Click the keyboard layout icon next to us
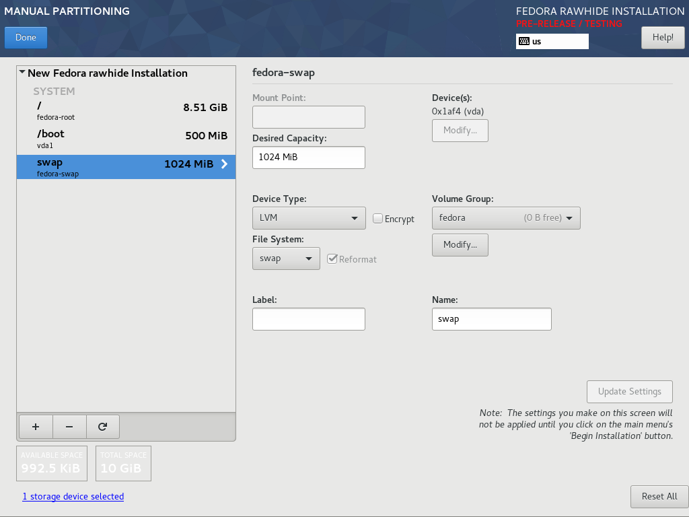Viewport: 689px width, 517px height. click(523, 41)
